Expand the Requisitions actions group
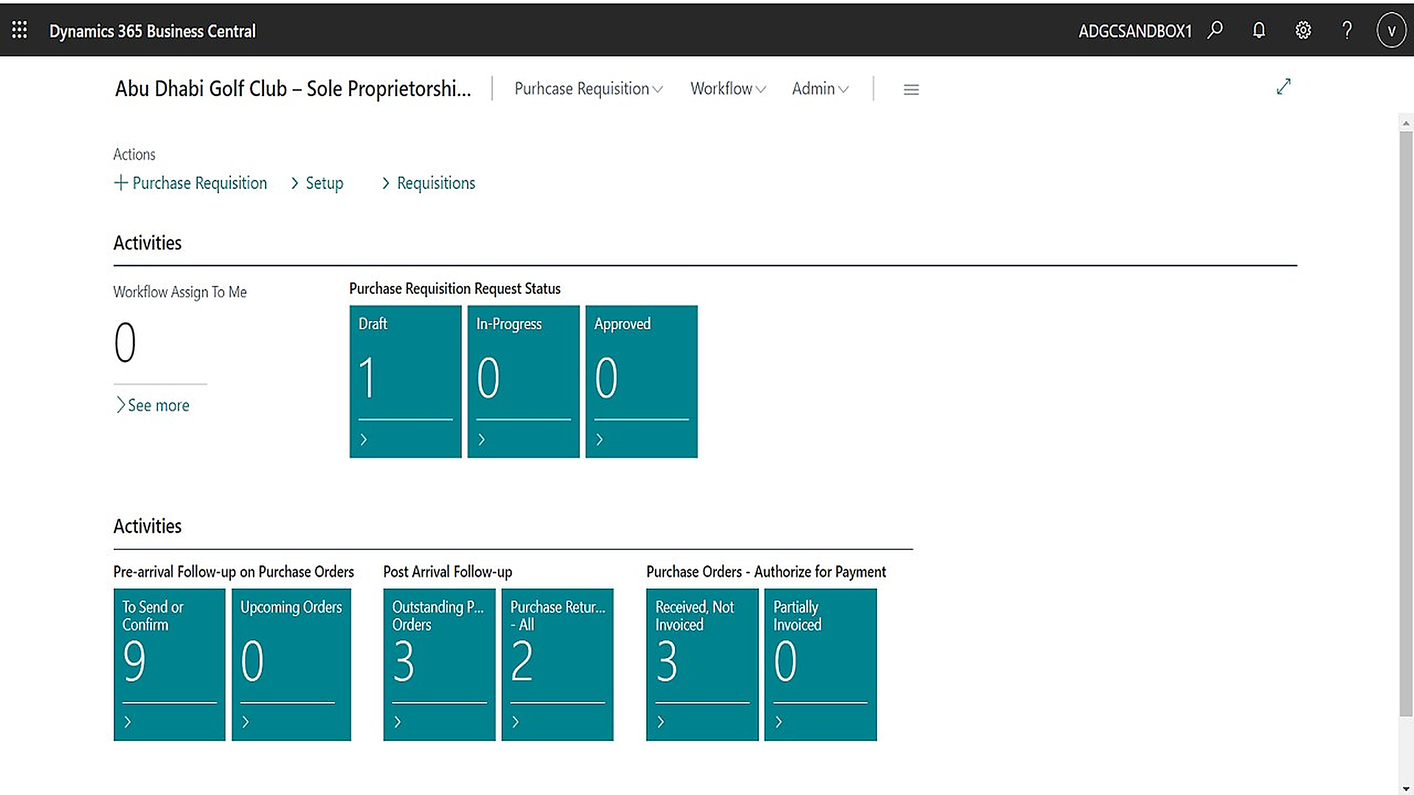 [x=429, y=183]
